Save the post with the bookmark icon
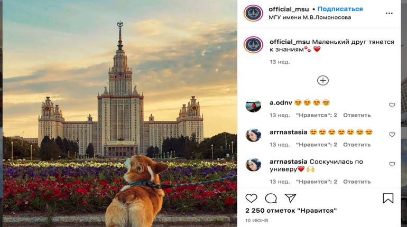This screenshot has width=407, height=227. (x=388, y=198)
